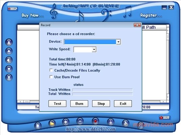Click the speaker preview icon in the sidebar
Viewport: 181px width, 135px height.
(9, 60)
